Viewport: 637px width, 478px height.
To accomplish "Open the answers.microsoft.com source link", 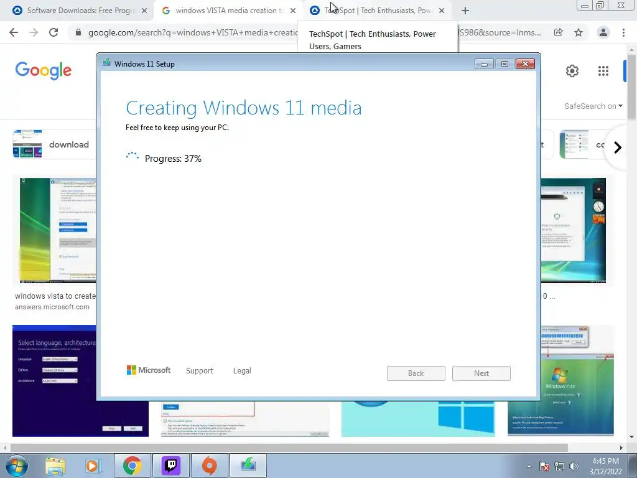I will (x=52, y=307).
